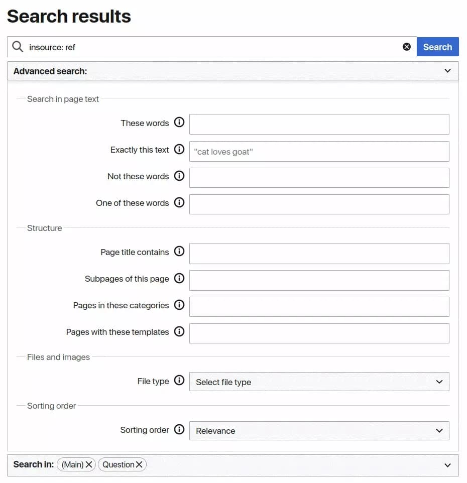Remove the Question namespace filter
The width and height of the screenshot is (467, 483).
[140, 464]
